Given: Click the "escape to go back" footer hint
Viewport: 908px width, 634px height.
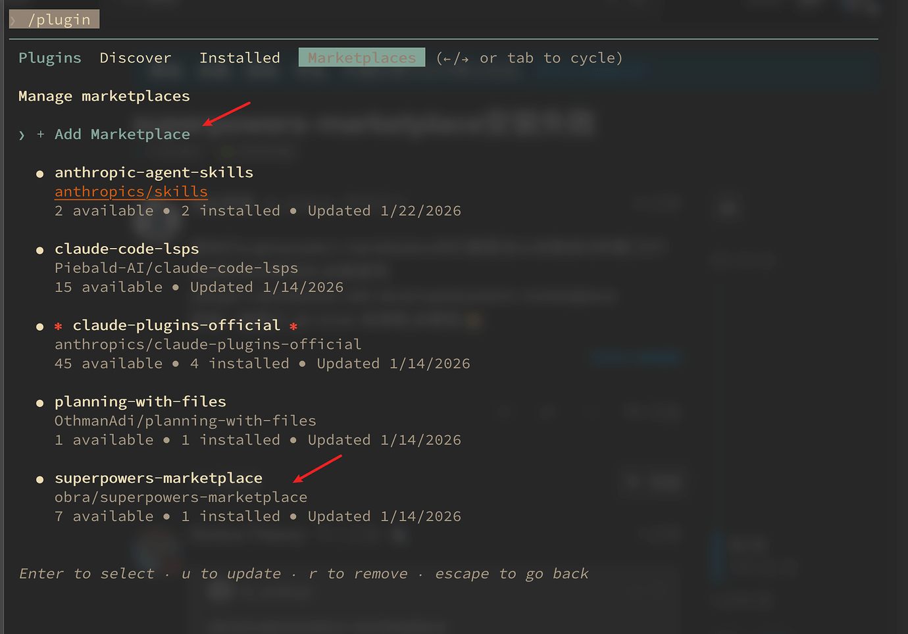Looking at the screenshot, I should [511, 573].
